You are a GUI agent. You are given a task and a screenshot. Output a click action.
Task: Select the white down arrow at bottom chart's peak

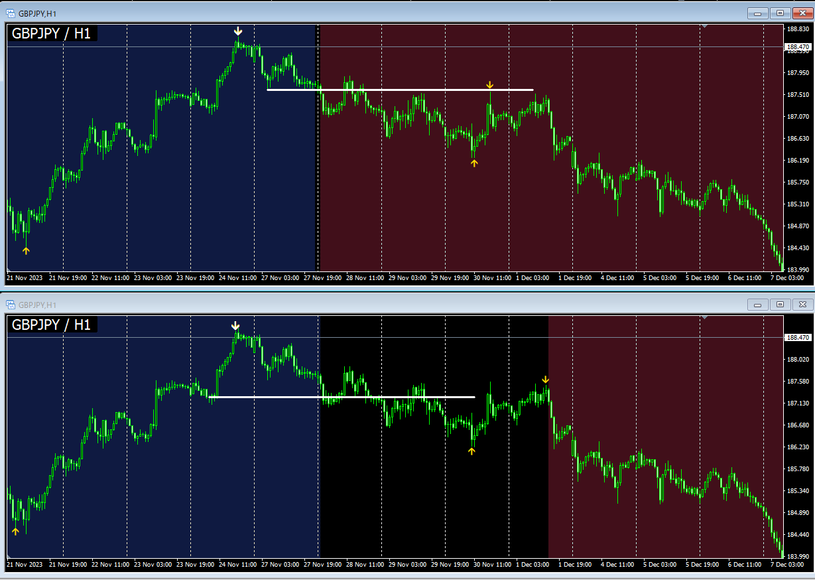[235, 326]
